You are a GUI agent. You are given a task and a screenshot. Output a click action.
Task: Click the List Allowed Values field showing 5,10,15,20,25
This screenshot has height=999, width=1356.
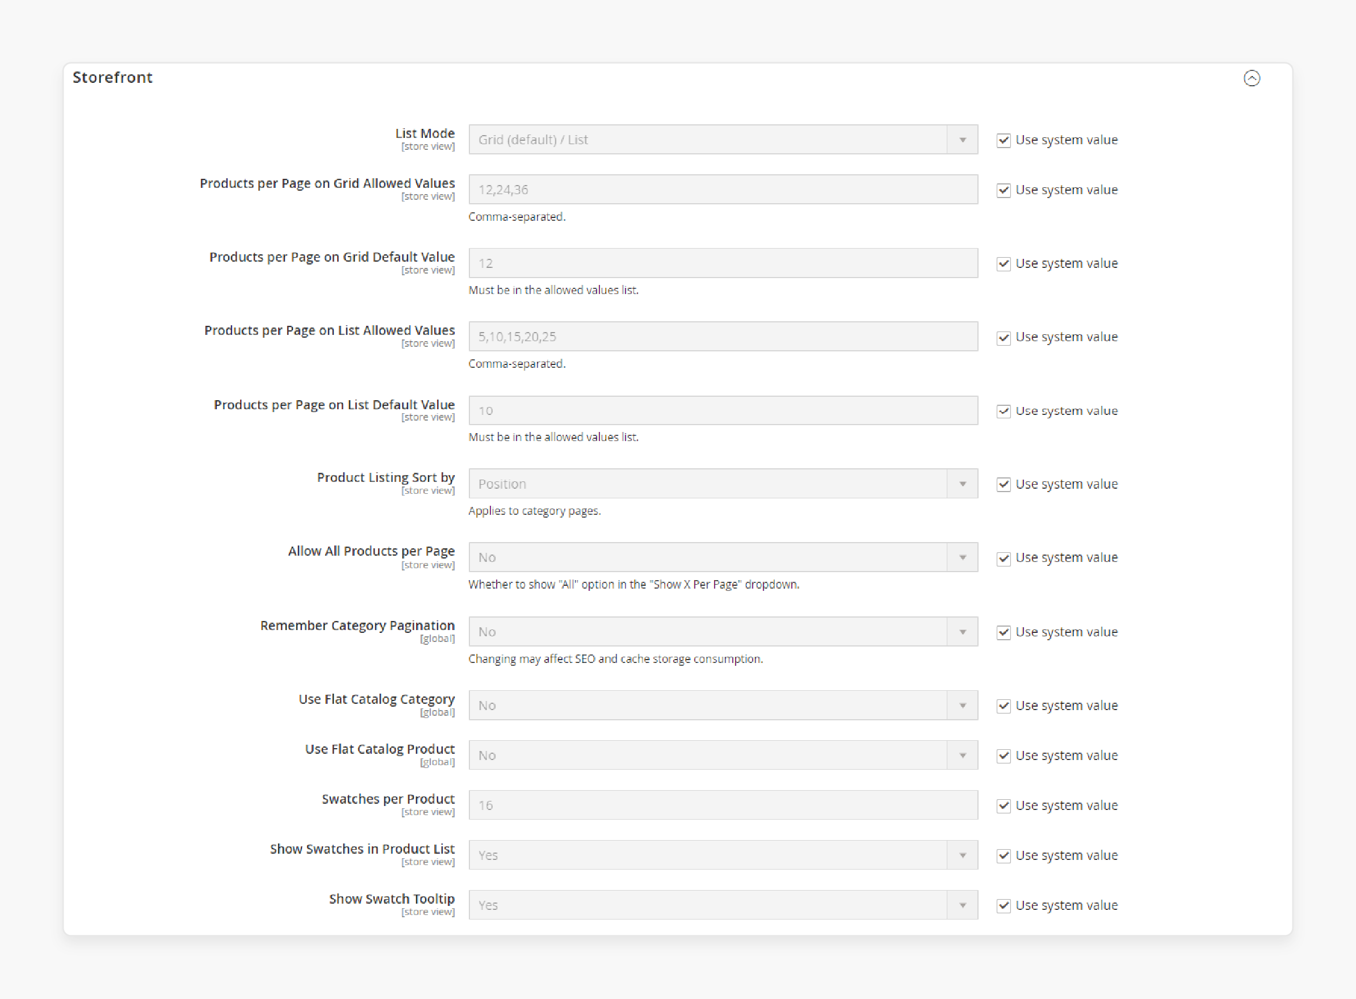[723, 337]
